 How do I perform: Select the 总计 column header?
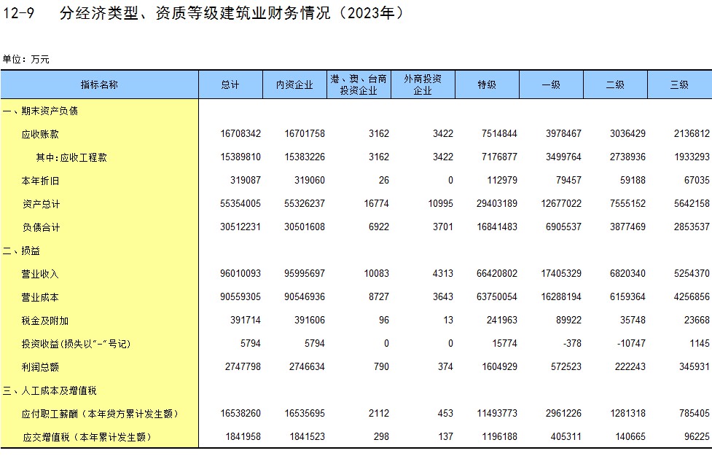click(x=230, y=84)
